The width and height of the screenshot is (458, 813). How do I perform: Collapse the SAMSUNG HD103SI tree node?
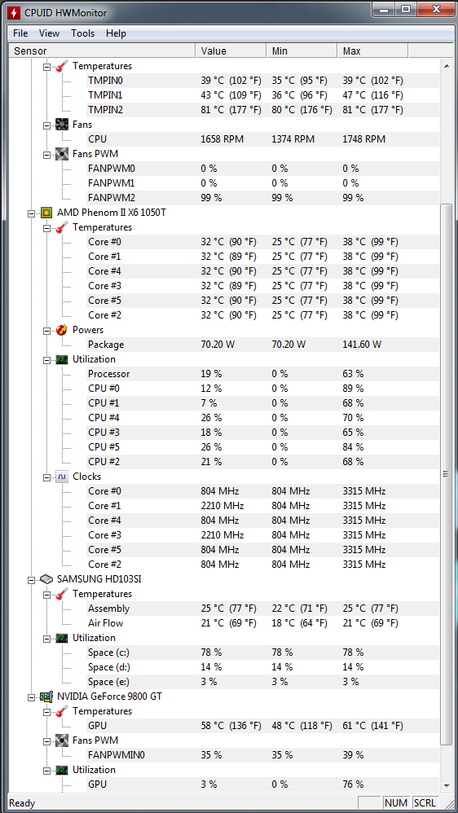pyautogui.click(x=32, y=580)
